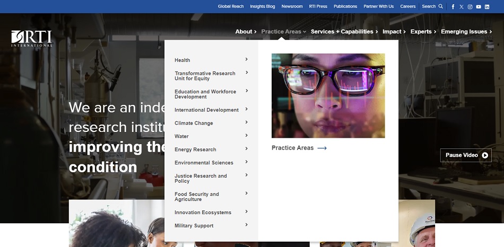
Task: Open the LinkedIn social icon
Action: pyautogui.click(x=487, y=7)
